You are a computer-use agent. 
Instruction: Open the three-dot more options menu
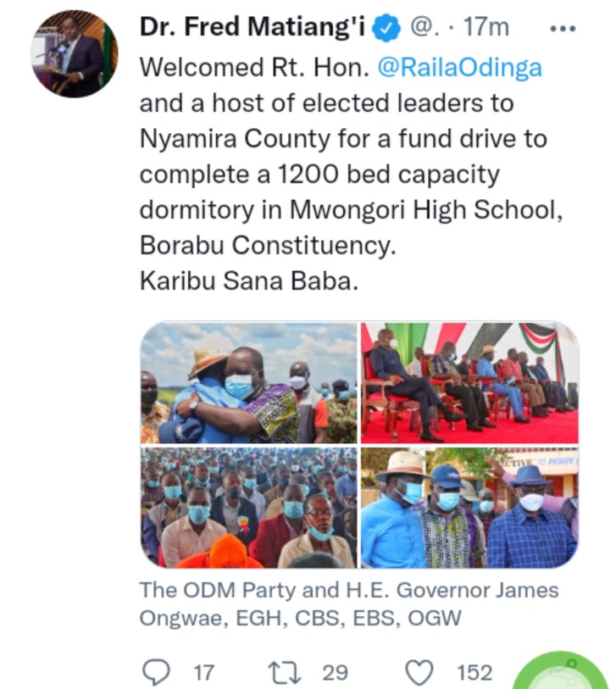pyautogui.click(x=563, y=29)
